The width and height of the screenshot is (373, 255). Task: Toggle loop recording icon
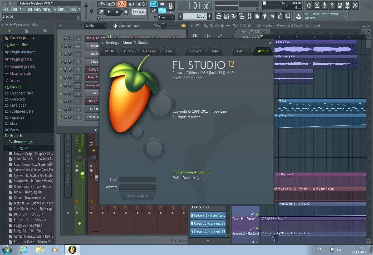pyautogui.click(x=142, y=4)
